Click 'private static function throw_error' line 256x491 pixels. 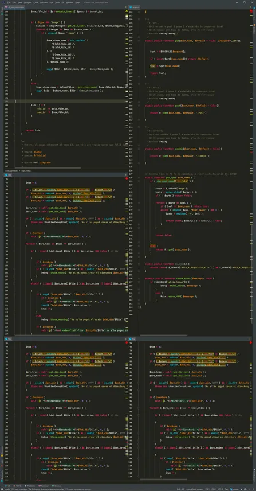pyautogui.click(x=179, y=278)
